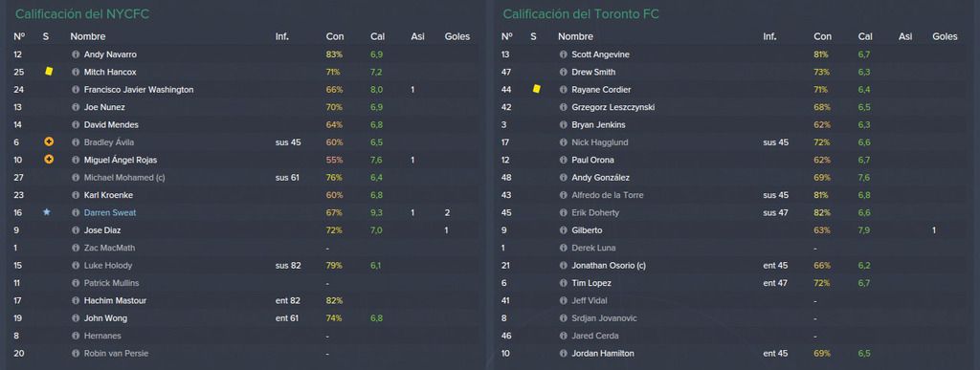Viewport: 980px width, 370px height.
Task: Click info icon next to Andy Navarro
Action: [76, 54]
